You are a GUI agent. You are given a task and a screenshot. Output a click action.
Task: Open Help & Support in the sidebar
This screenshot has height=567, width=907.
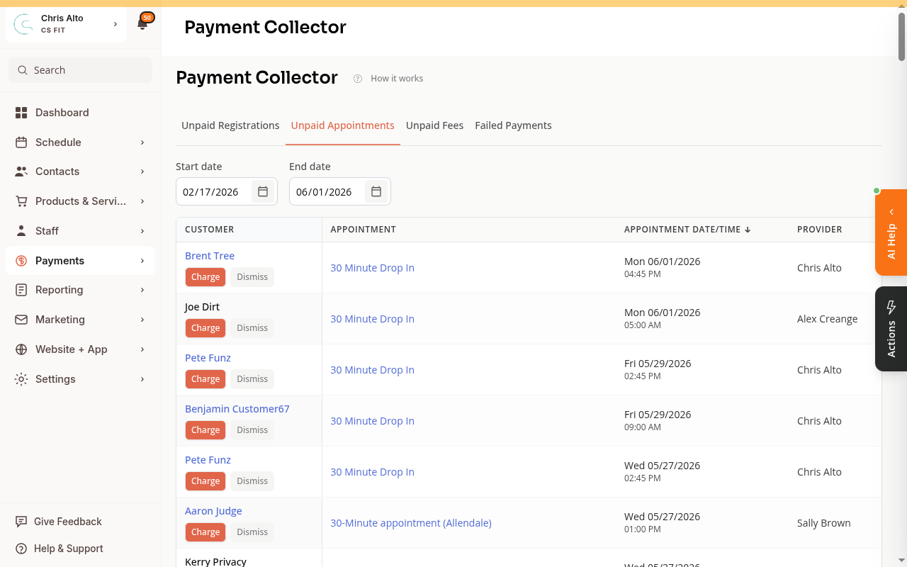click(x=80, y=549)
